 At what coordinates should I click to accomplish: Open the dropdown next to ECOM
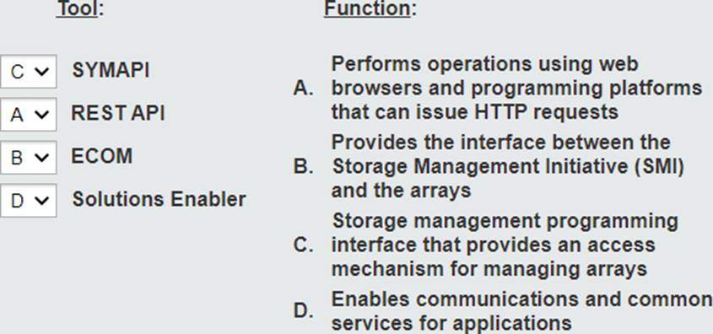28,157
